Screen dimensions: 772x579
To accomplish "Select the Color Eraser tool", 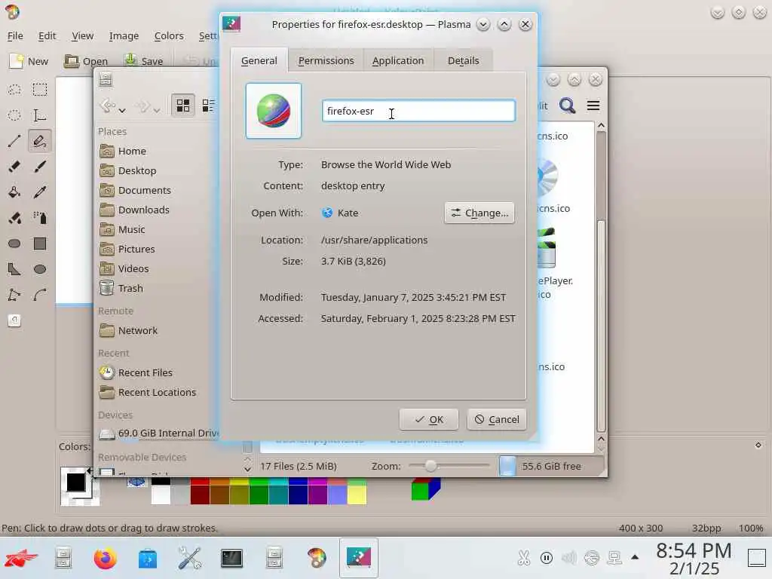I will coord(14,218).
